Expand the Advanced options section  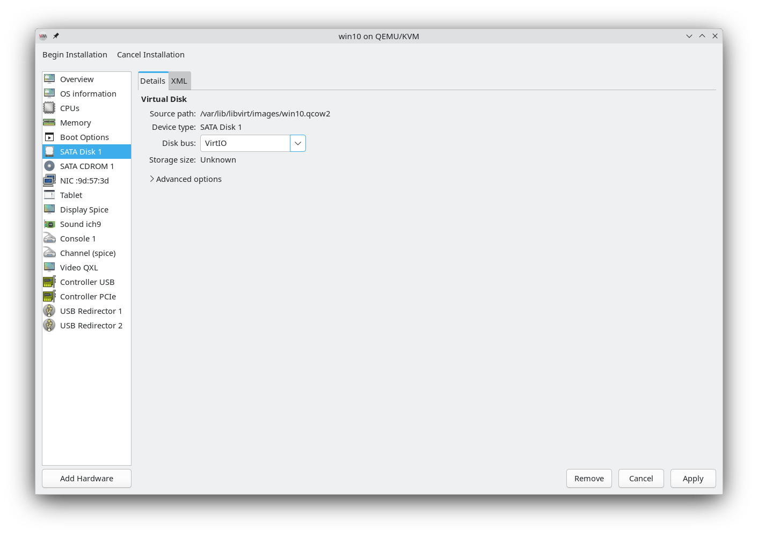(x=185, y=179)
